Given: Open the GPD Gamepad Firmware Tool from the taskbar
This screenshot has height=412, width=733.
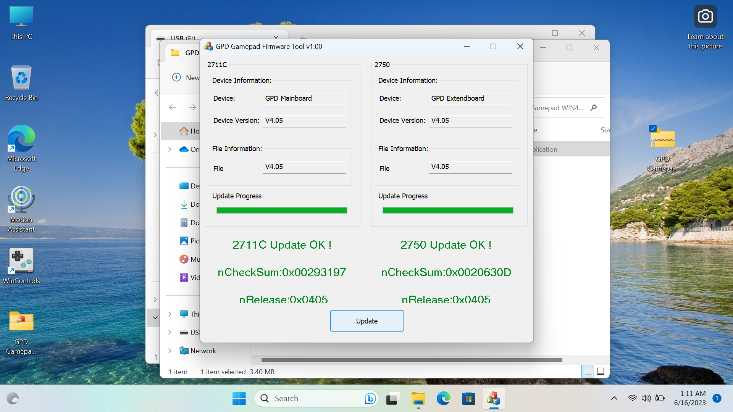Looking at the screenshot, I should click(494, 398).
